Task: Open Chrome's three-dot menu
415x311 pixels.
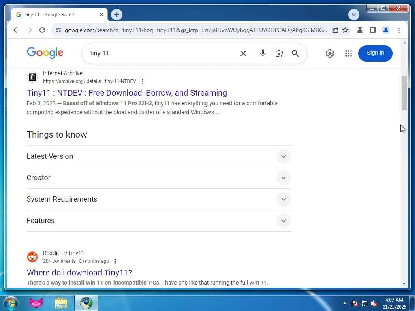Action: [399, 30]
